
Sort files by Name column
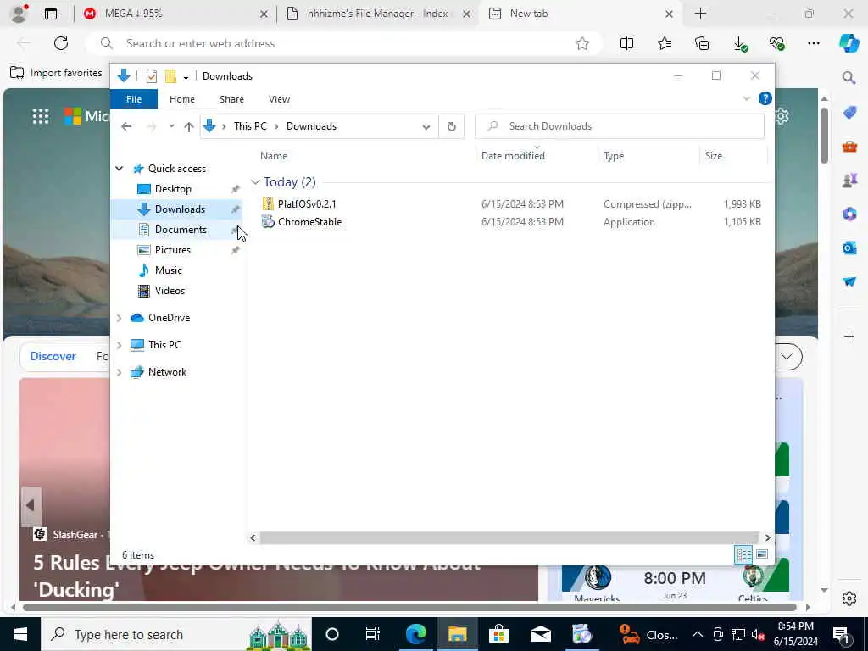(x=274, y=156)
